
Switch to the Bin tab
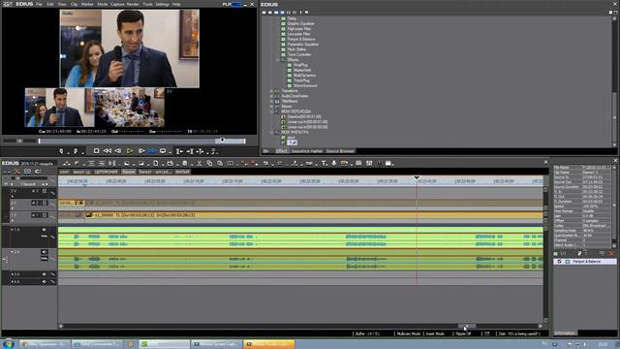[x=266, y=151]
